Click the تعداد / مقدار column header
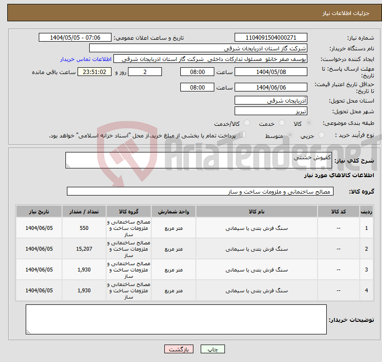Screen dimensions: 382x362 83,212
